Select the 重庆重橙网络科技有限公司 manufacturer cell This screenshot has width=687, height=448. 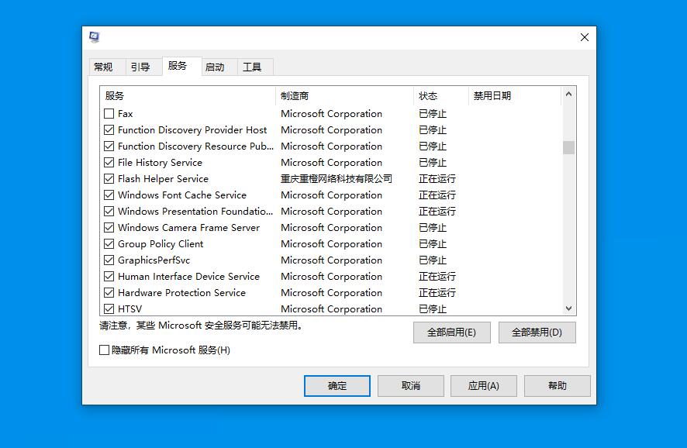coord(337,179)
